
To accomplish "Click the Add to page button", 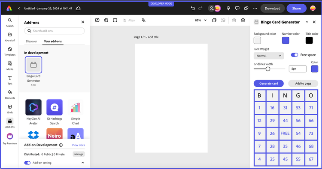I will pos(303,83).
